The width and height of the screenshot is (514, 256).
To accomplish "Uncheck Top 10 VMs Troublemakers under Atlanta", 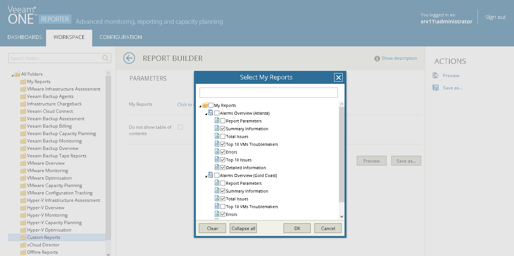I will point(223,144).
